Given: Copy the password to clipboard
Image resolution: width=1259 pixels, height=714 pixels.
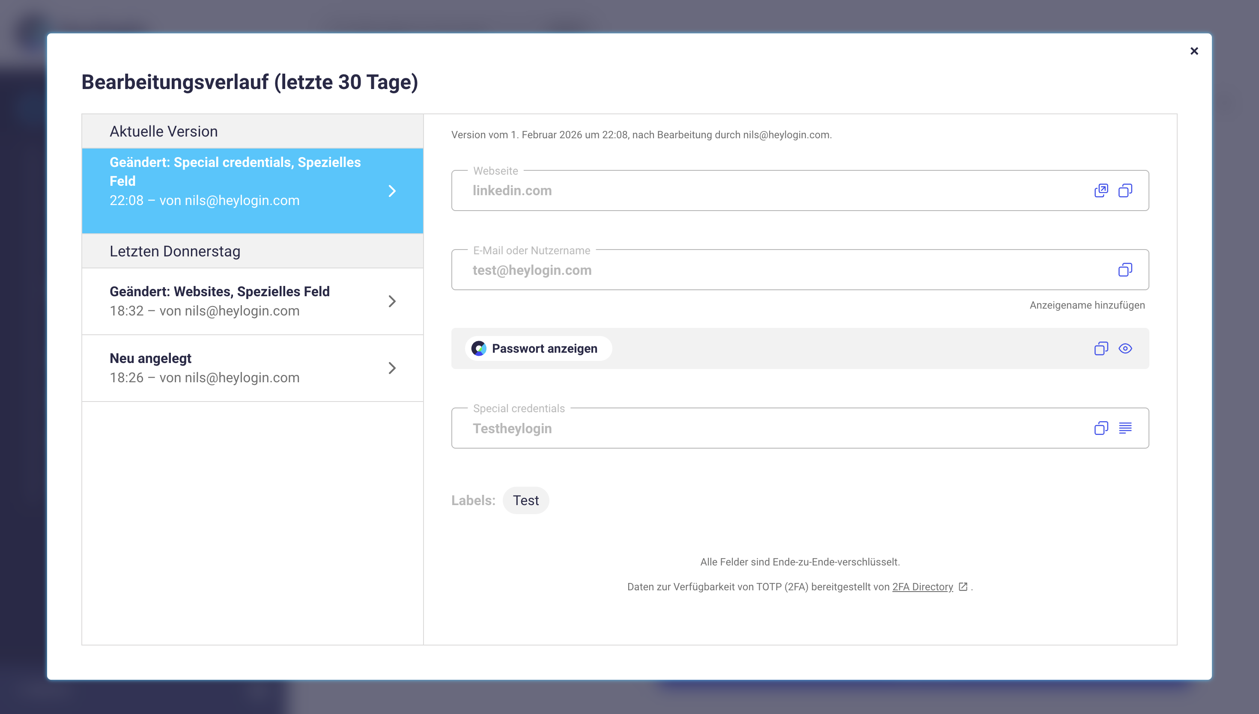Looking at the screenshot, I should click(1101, 349).
